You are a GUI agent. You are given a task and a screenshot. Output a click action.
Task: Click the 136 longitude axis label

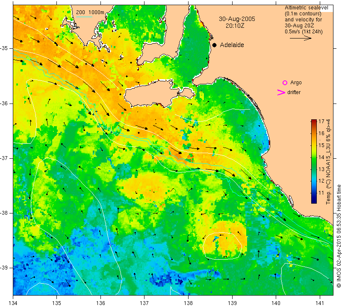[x=100, y=303]
